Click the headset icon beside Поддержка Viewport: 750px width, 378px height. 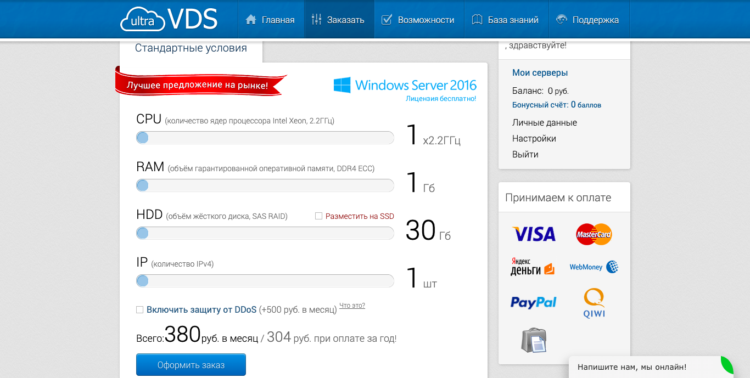coord(562,20)
